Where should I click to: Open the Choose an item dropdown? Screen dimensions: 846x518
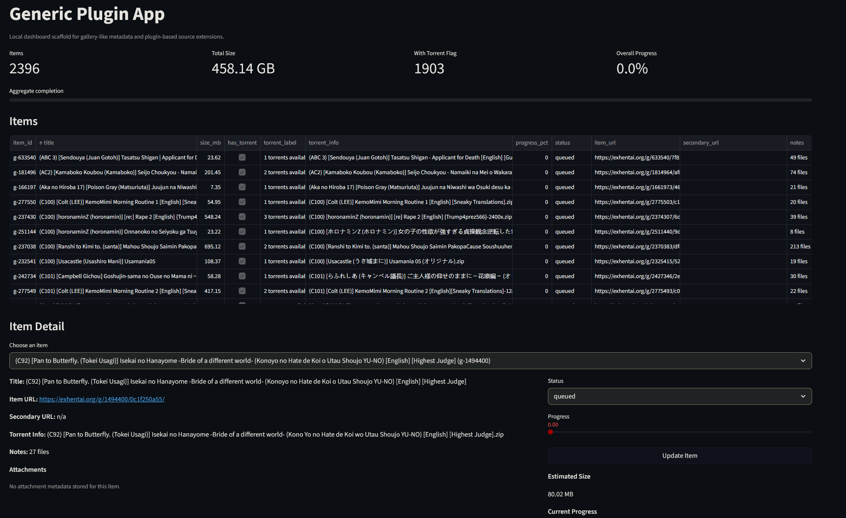tap(410, 361)
